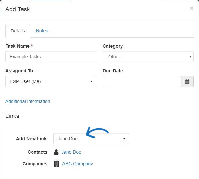The width and height of the screenshot is (199, 179).
Task: Open the ABC Company link
Action: click(x=77, y=164)
